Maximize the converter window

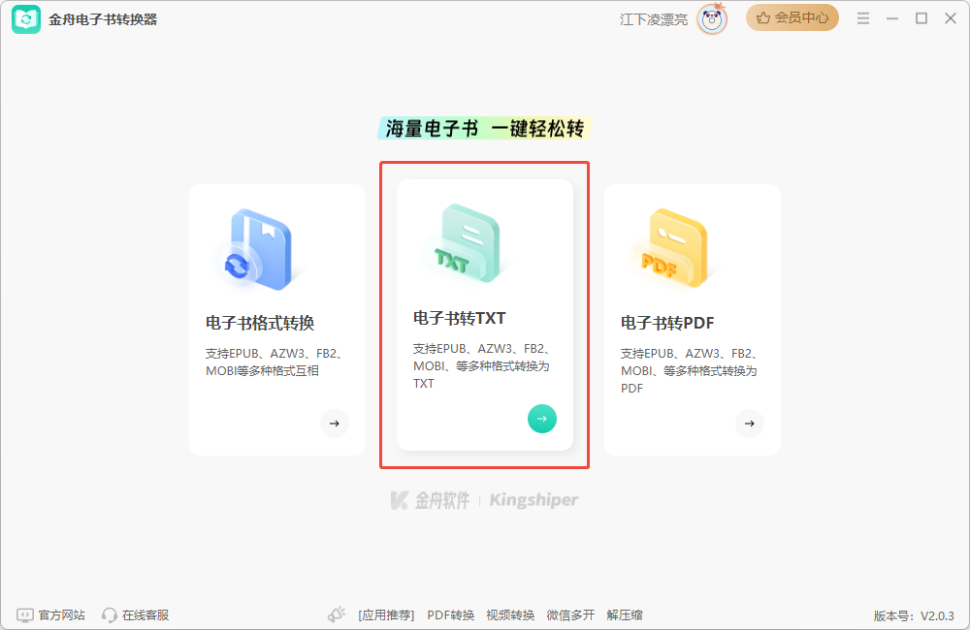pos(921,18)
